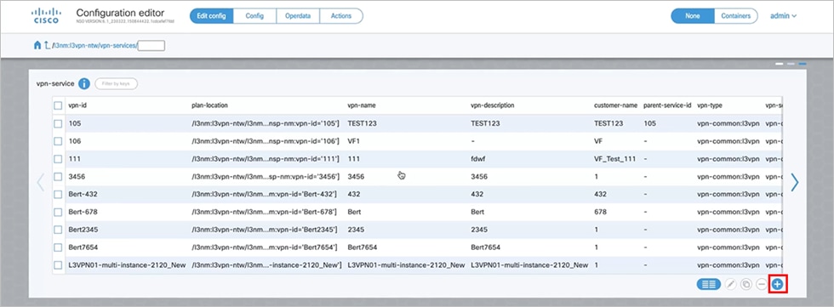Click customer-name cell VF_Test_111
834x307 pixels.
[x=614, y=159]
